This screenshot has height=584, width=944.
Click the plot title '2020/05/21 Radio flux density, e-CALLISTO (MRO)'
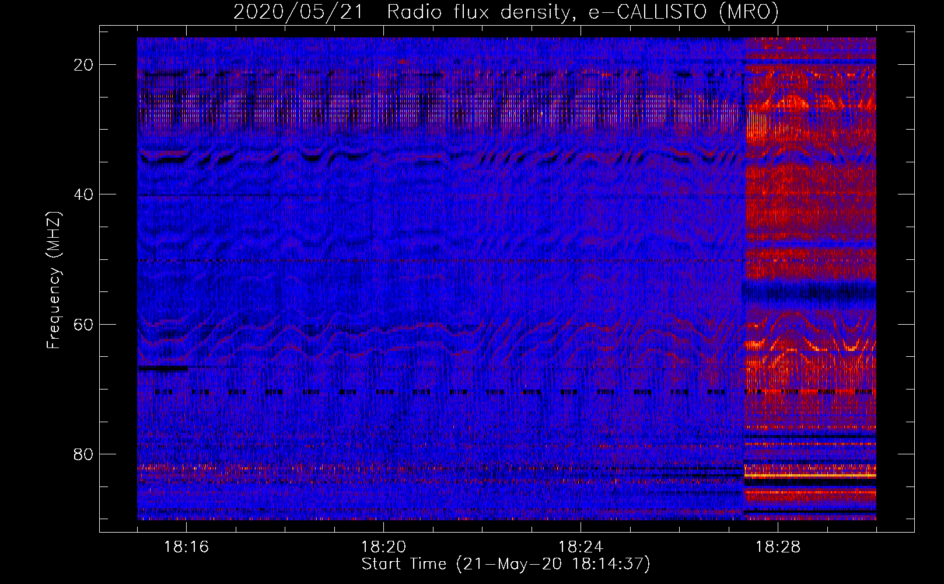[506, 12]
